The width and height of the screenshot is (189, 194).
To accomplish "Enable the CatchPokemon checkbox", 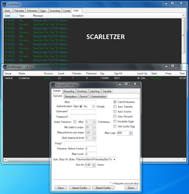I will coord(115,102).
